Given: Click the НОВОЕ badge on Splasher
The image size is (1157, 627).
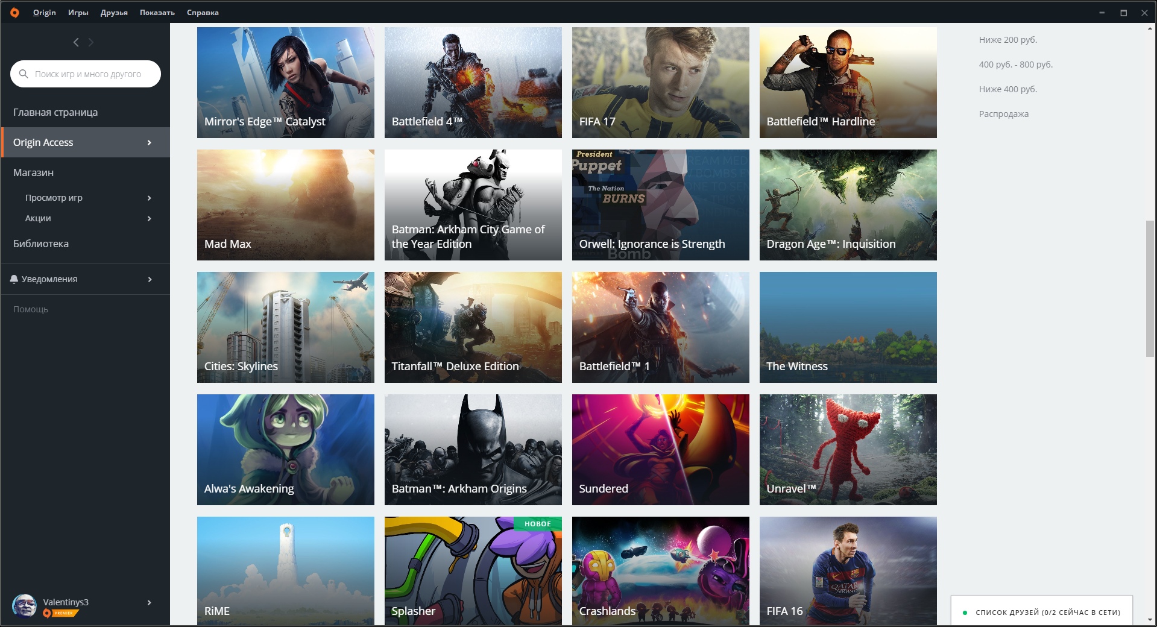Looking at the screenshot, I should 538,523.
